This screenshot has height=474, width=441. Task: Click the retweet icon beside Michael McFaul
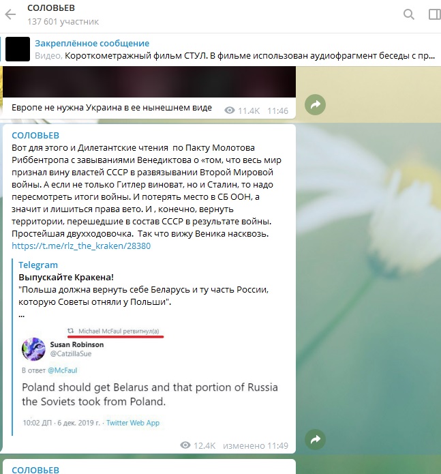tap(70, 331)
